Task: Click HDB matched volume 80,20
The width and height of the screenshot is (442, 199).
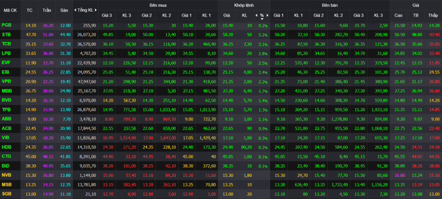Action: click(247, 147)
